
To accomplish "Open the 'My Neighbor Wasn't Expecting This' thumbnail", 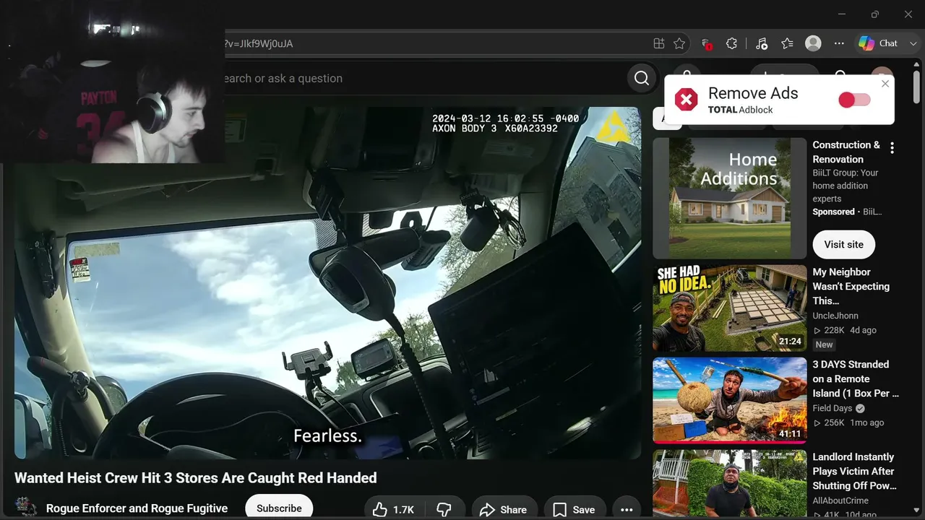I will coord(730,308).
